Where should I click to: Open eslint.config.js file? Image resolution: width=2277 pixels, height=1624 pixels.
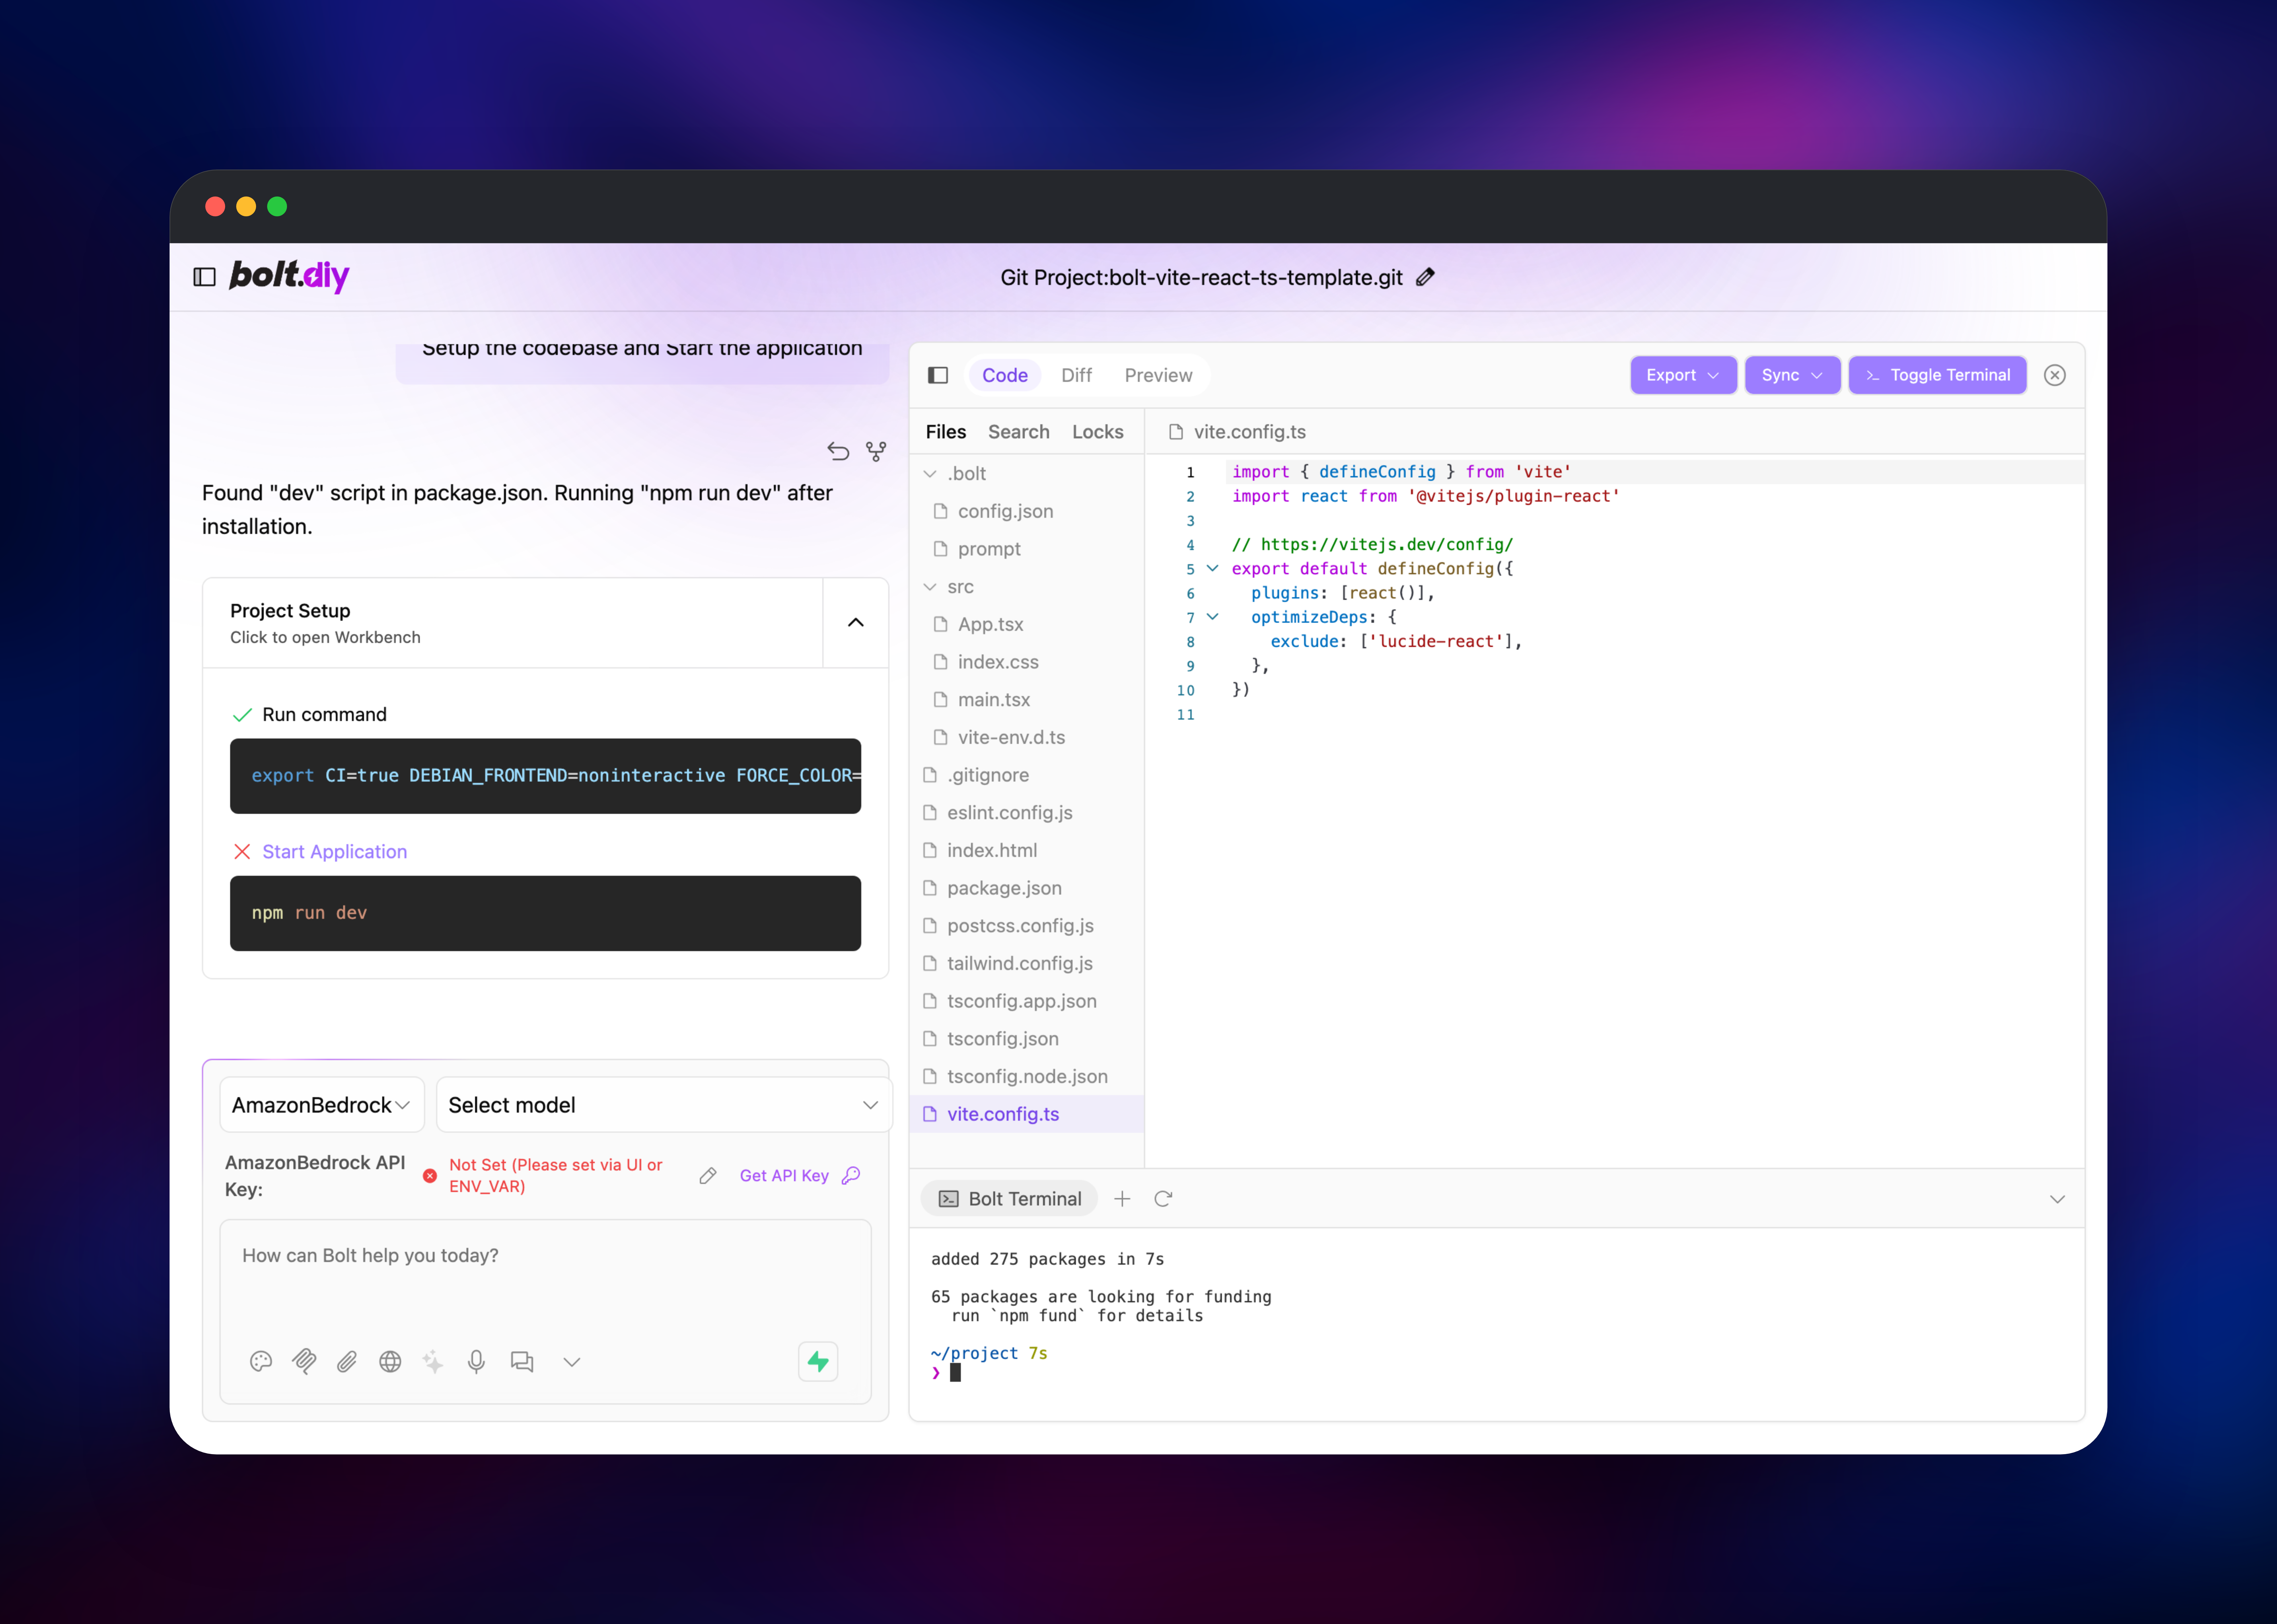[x=1027, y=812]
